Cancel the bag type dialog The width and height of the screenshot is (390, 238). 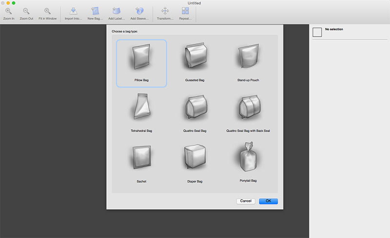click(246, 201)
